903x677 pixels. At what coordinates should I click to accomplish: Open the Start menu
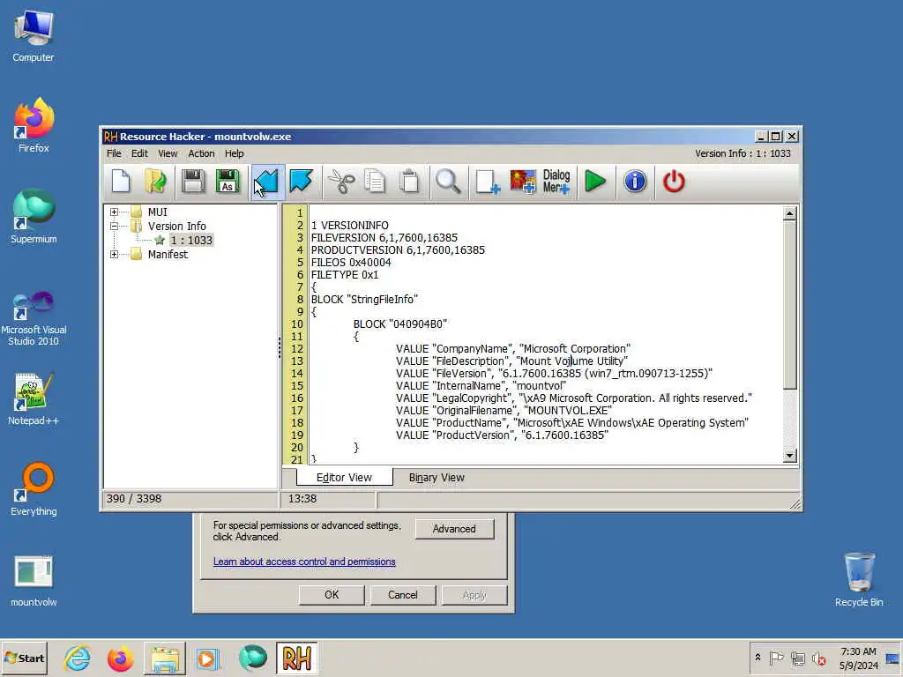click(24, 658)
